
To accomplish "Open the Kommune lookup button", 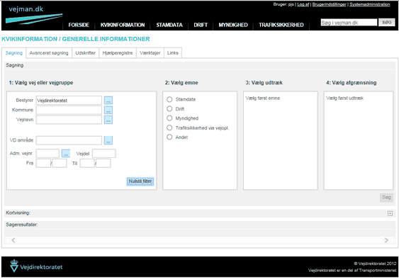I will pos(108,110).
